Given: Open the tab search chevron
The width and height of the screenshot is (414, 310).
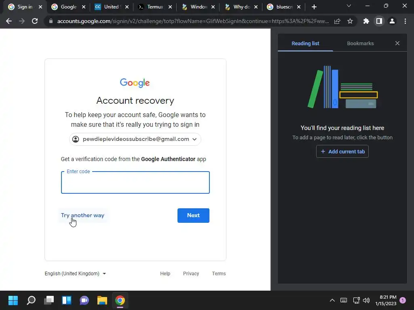Looking at the screenshot, I should (x=349, y=6).
